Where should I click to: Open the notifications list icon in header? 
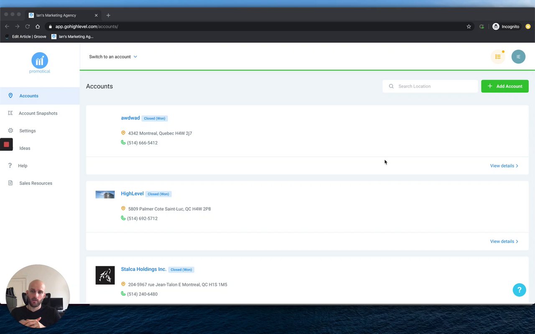(498, 57)
